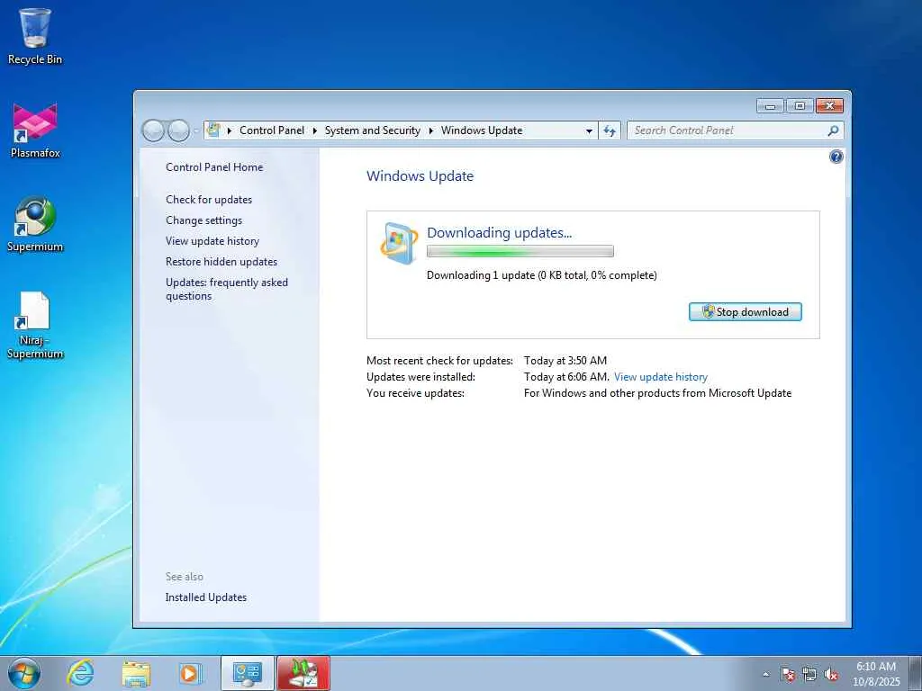Open Installed Updates link
The height and width of the screenshot is (691, 922).
pyautogui.click(x=206, y=597)
